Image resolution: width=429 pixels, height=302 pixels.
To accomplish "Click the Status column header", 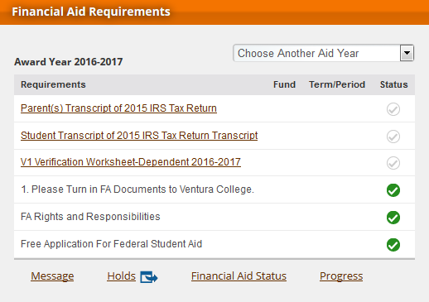I will coord(393,84).
